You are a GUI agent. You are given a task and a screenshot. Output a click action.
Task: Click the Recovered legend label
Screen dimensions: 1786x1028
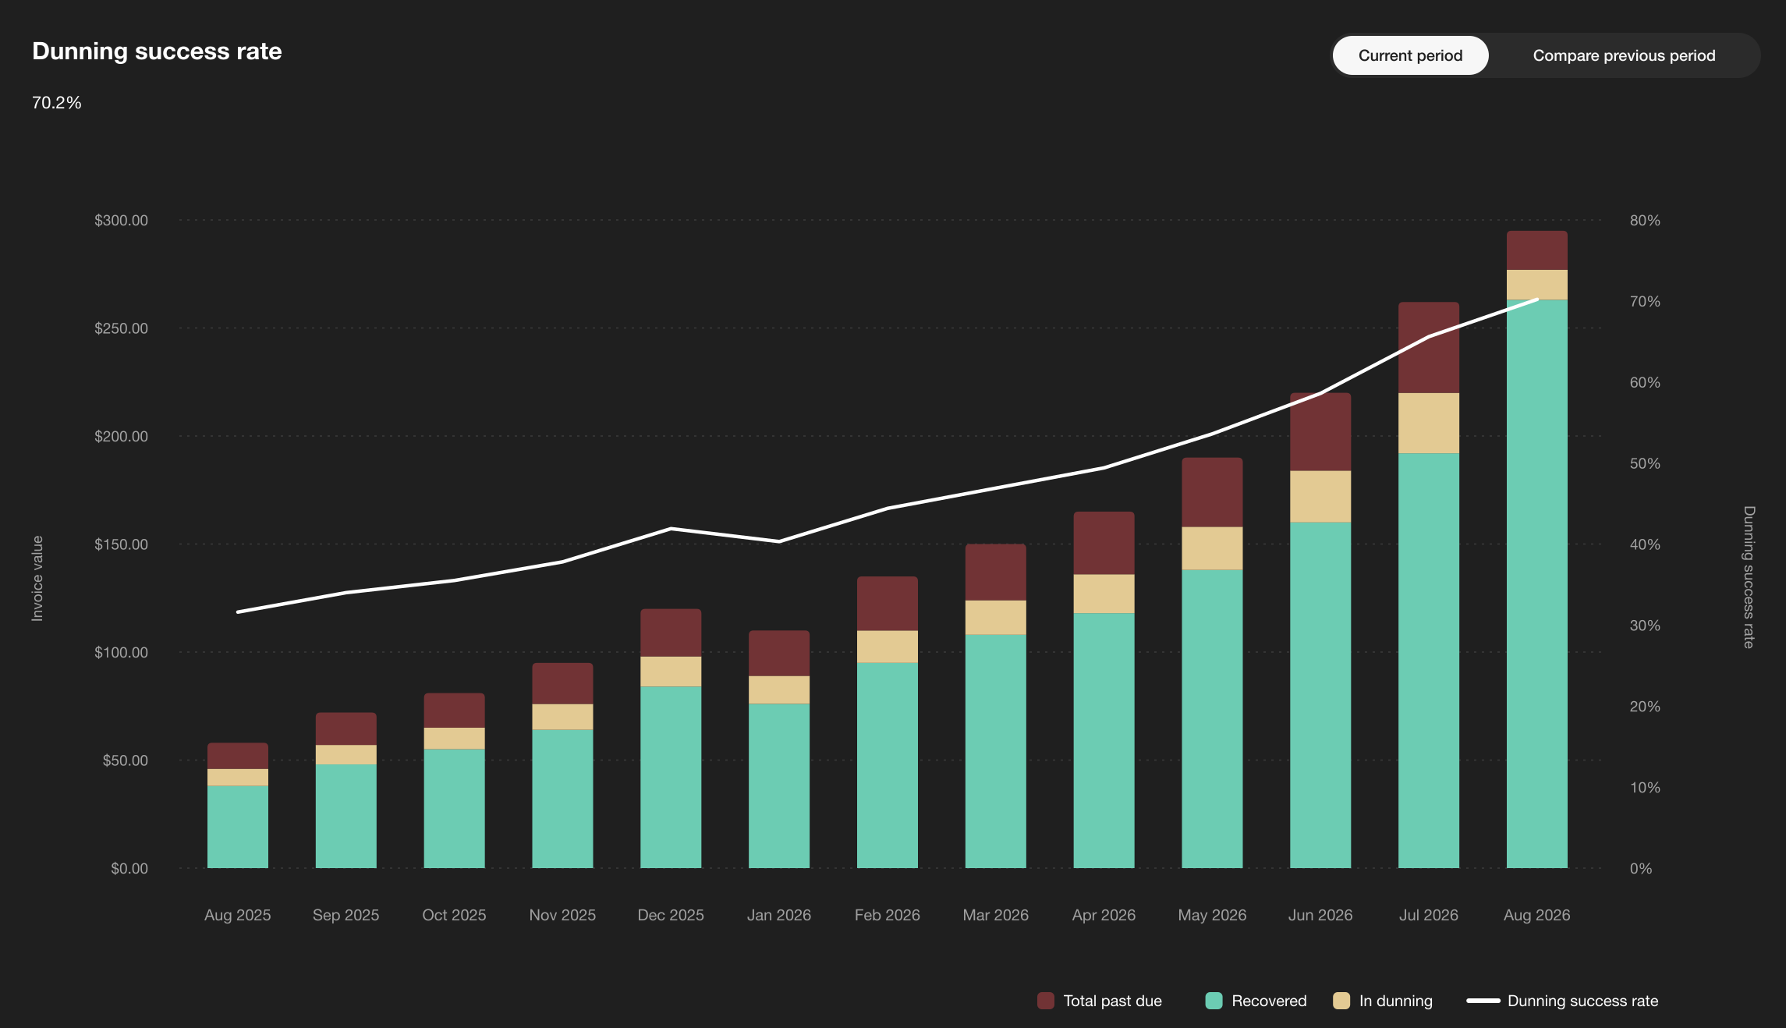[1269, 1001]
